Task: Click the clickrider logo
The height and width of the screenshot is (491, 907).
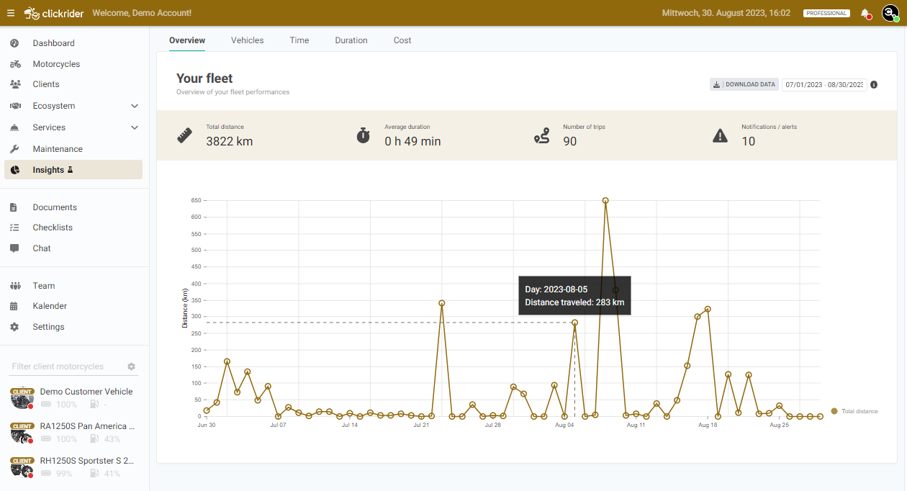Action: pyautogui.click(x=55, y=13)
